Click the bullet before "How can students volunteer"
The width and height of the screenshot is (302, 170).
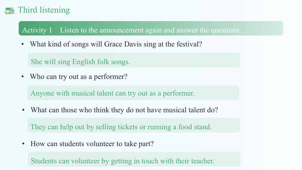pos(23,144)
